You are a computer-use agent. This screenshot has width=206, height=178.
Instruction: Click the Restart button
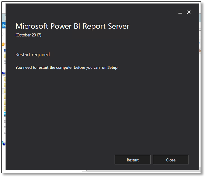[132, 159]
